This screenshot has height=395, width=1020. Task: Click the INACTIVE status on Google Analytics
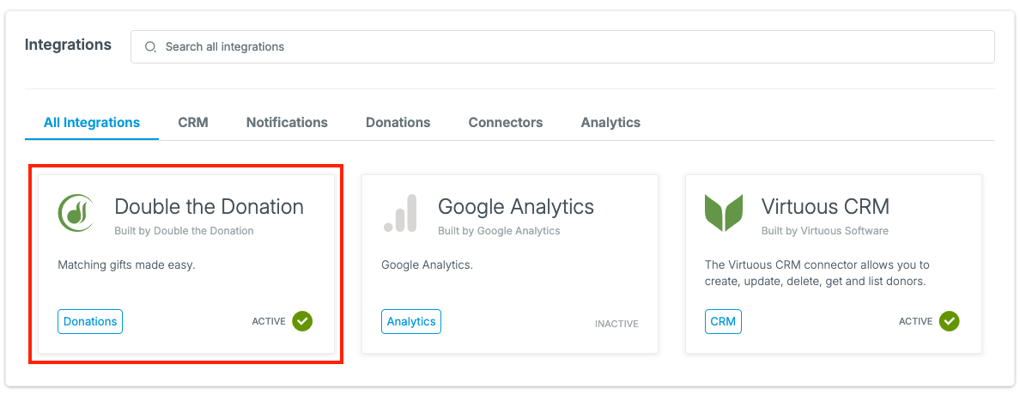[616, 324]
